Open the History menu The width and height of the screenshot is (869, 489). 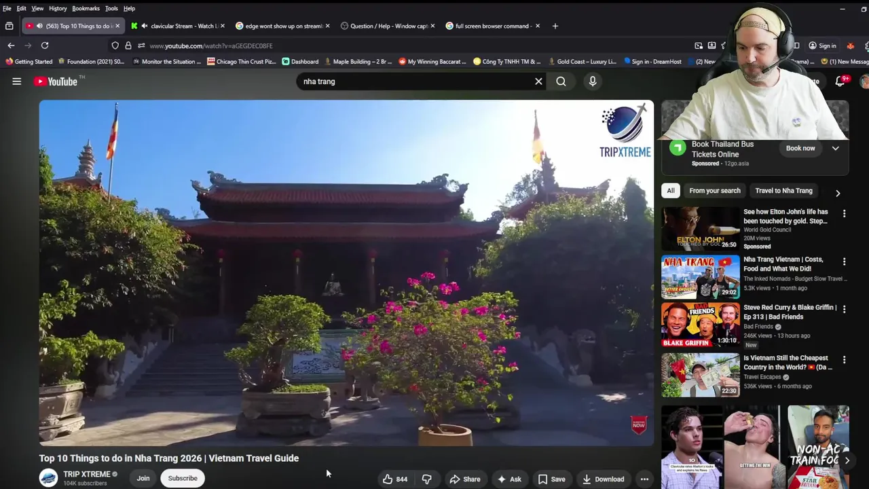(58, 8)
